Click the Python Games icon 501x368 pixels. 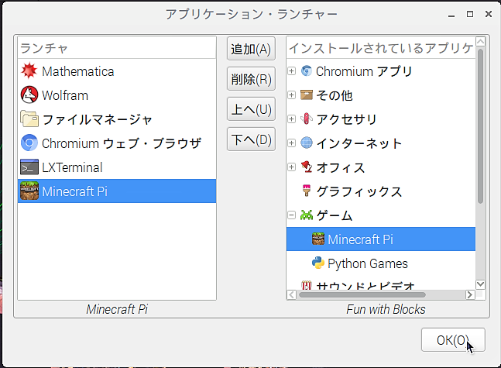click(x=317, y=263)
